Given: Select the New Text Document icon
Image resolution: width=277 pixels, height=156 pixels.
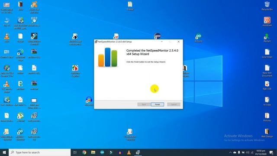Looking at the screenshot, I should click(x=267, y=71).
